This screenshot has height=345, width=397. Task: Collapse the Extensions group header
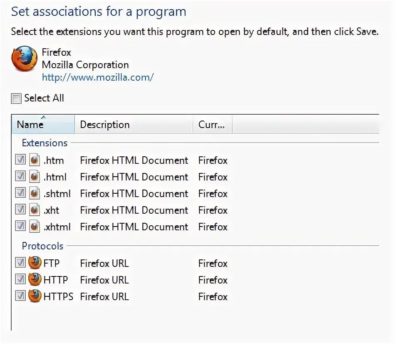tap(45, 143)
